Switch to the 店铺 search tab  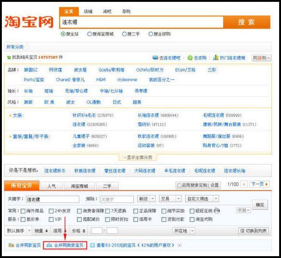(88, 12)
